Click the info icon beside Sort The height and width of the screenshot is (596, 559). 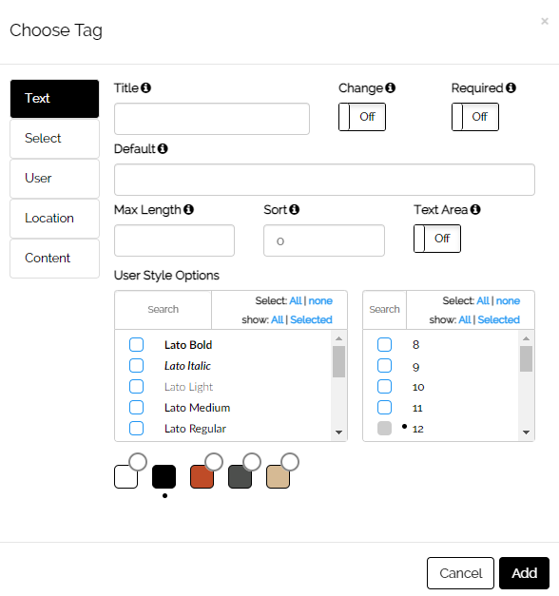[295, 209]
